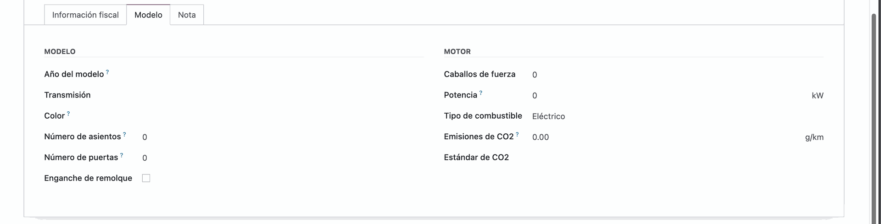The width and height of the screenshot is (881, 224).
Task: Edit the Potencia kW value
Action: point(665,96)
